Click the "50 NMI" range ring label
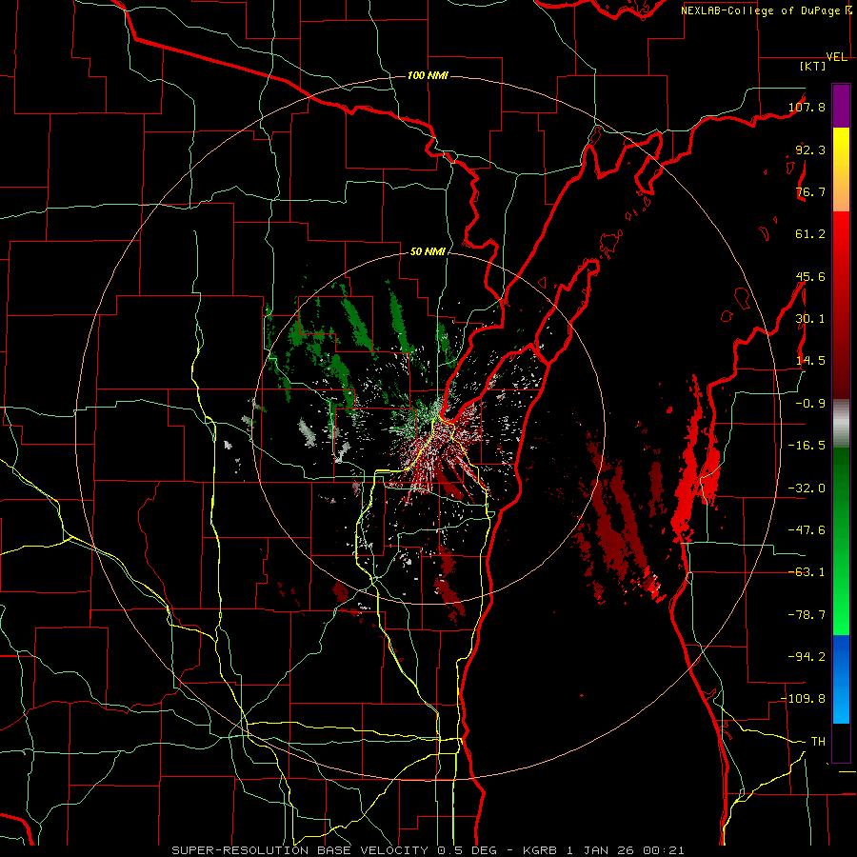 tap(428, 251)
